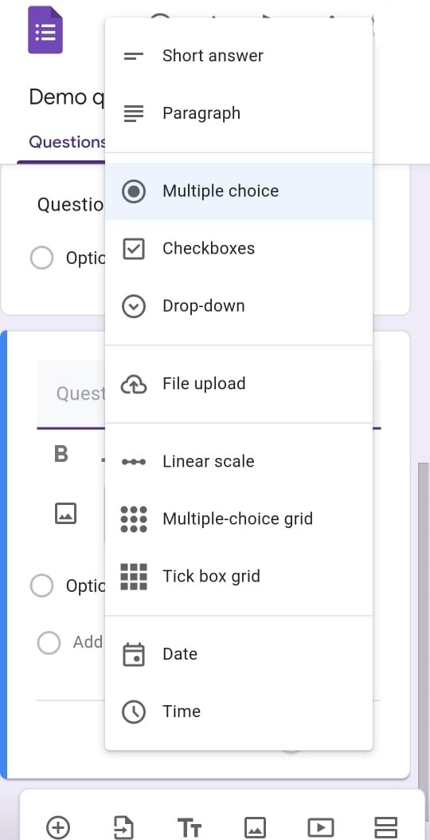430x840 pixels.
Task: Open the purple Google Forms home icon
Action: [x=45, y=30]
